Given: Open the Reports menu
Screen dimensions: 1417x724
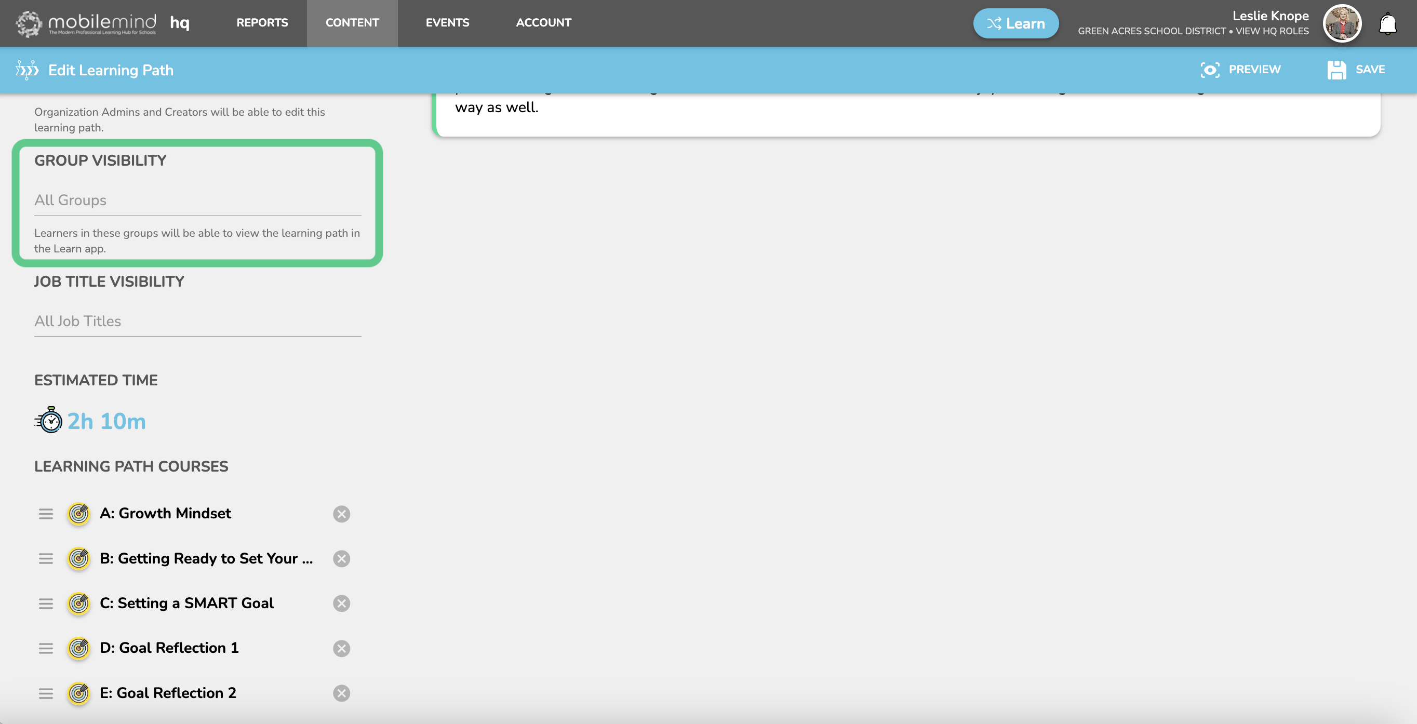Looking at the screenshot, I should [262, 22].
